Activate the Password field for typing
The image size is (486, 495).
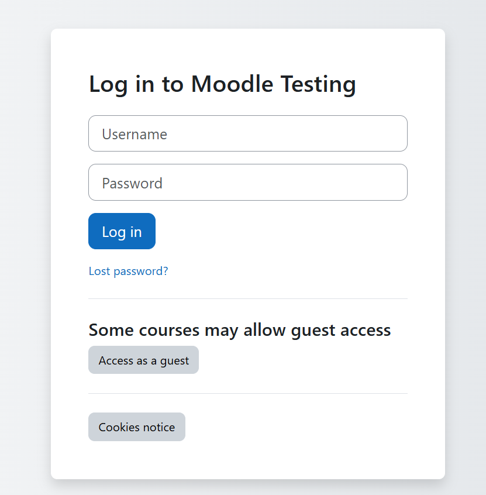pos(247,183)
